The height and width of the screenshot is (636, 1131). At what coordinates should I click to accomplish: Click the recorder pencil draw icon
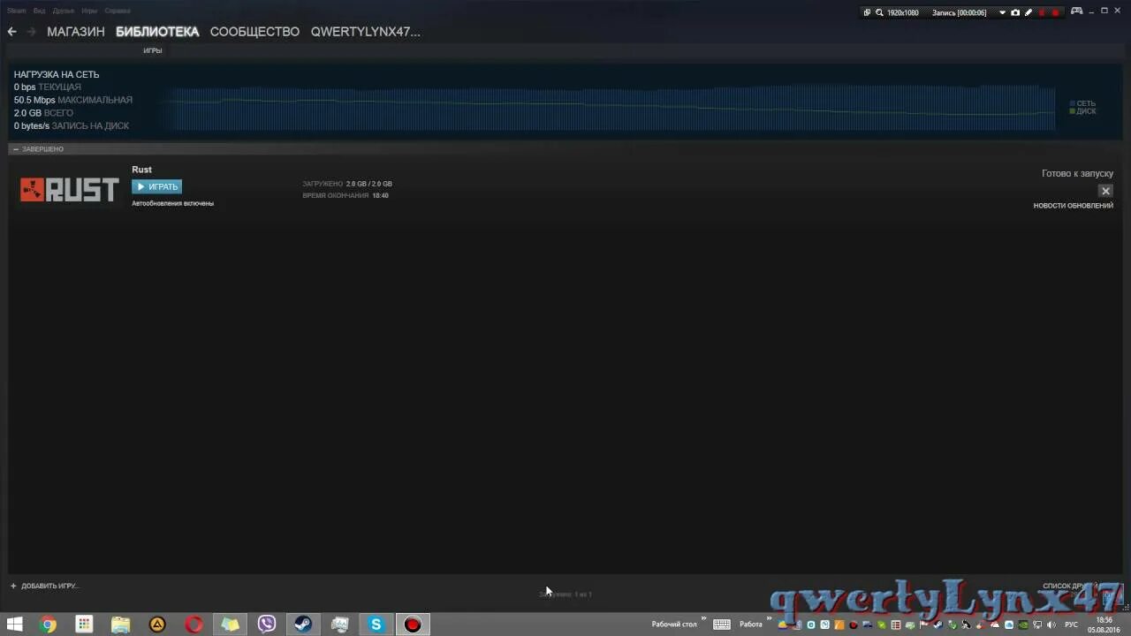point(1029,12)
